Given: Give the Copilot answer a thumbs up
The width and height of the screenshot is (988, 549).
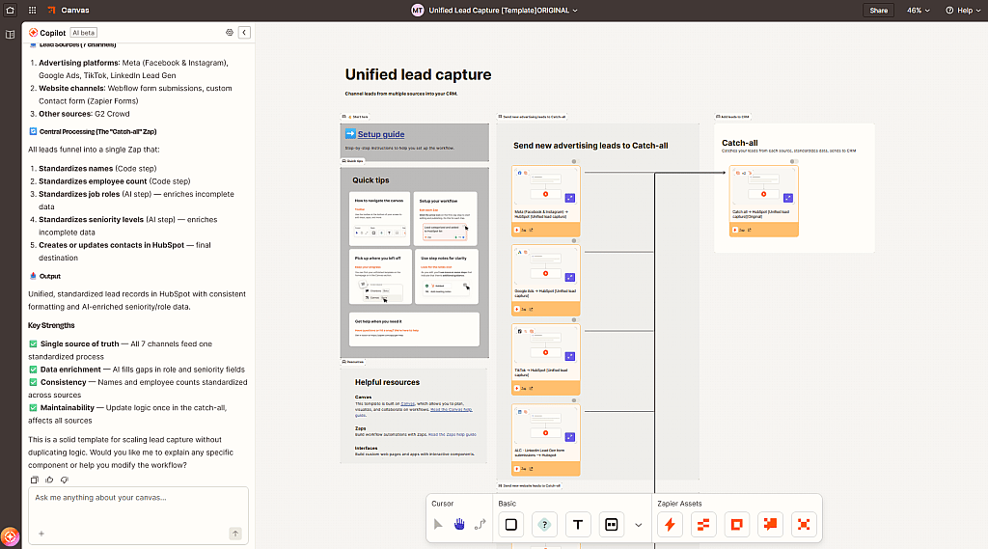Looking at the screenshot, I should pos(49,480).
